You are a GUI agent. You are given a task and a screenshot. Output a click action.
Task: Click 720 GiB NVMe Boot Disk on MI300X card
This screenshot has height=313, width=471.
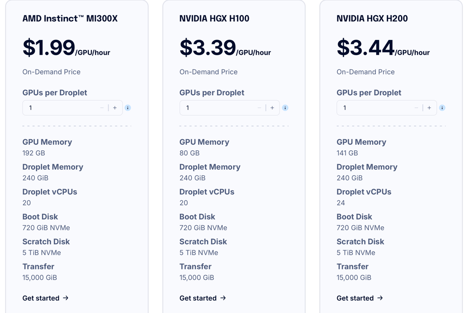(46, 228)
